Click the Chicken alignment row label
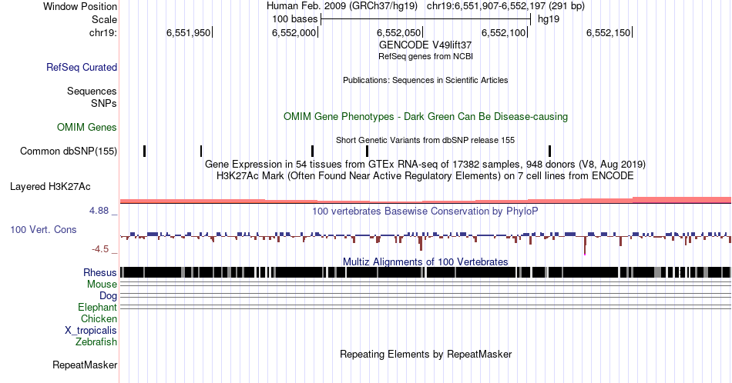Image resolution: width=732 pixels, height=383 pixels. pyautogui.click(x=99, y=318)
